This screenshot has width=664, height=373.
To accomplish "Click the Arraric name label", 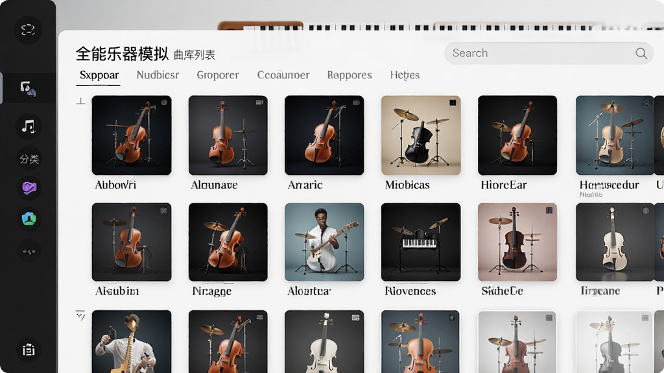I will click(305, 185).
